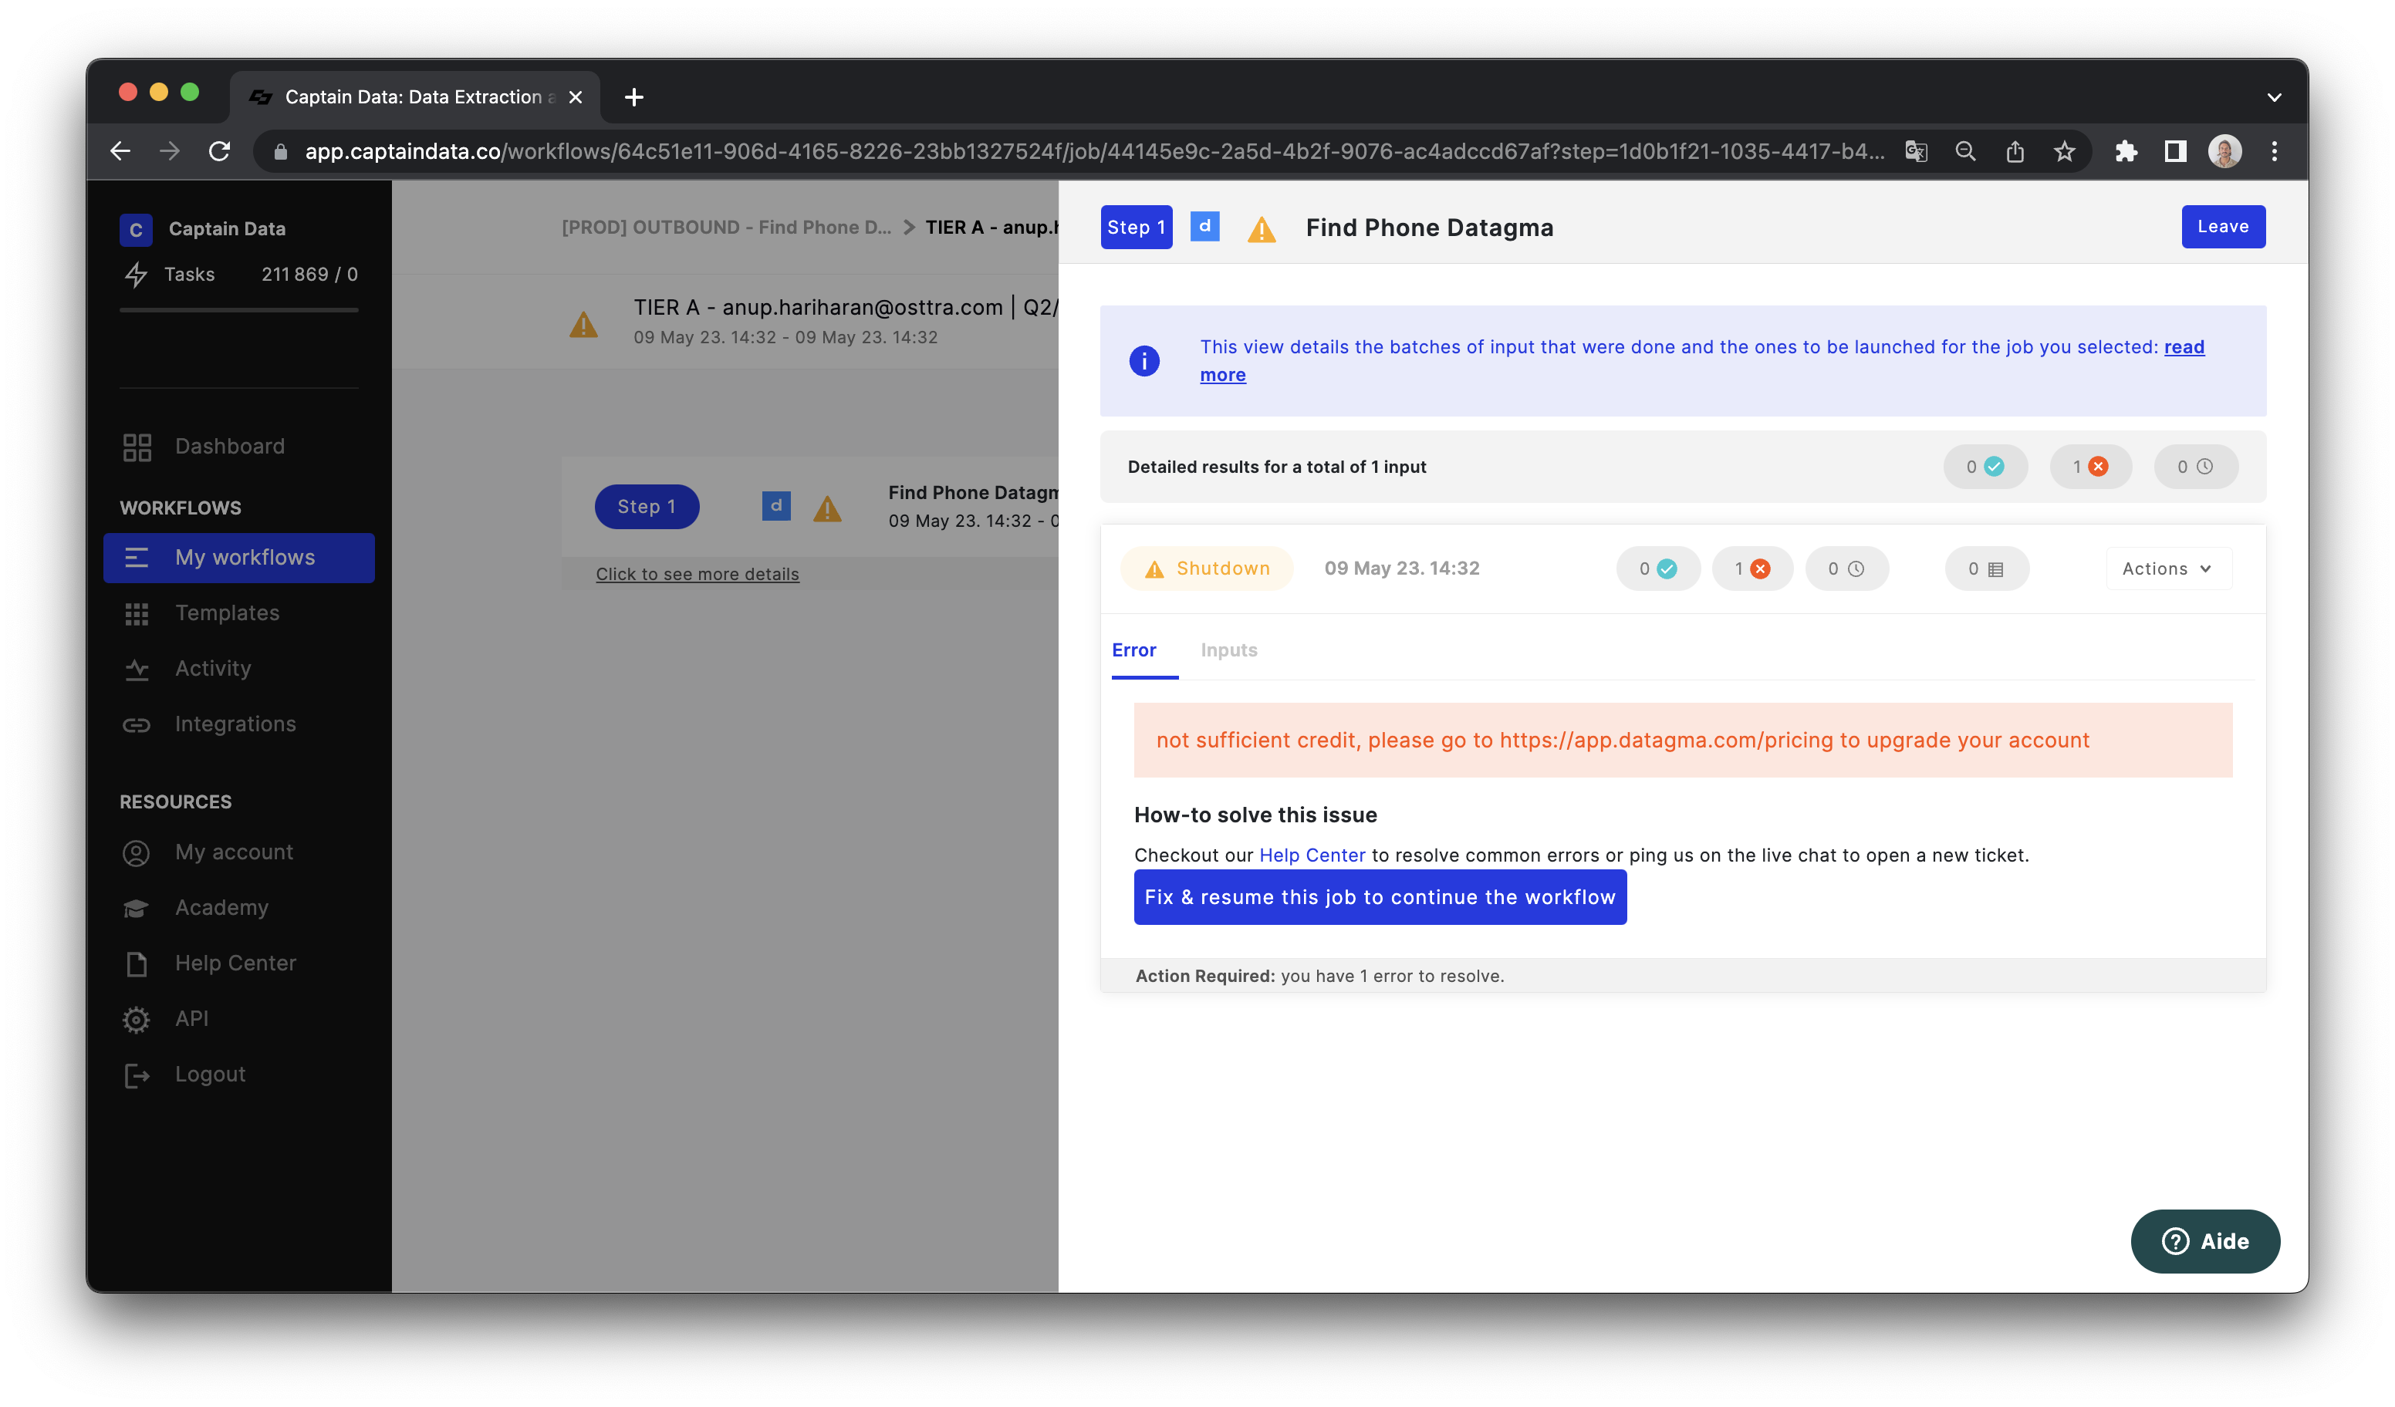The image size is (2395, 1407).
Task: Reload the page
Action: click(x=220, y=152)
